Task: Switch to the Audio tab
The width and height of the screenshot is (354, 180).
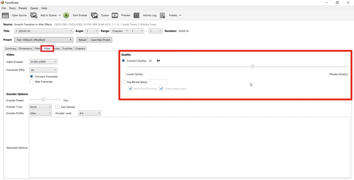Action: pyautogui.click(x=57, y=49)
